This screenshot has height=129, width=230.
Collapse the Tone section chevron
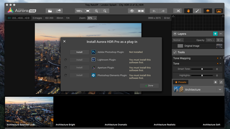pos(221,63)
